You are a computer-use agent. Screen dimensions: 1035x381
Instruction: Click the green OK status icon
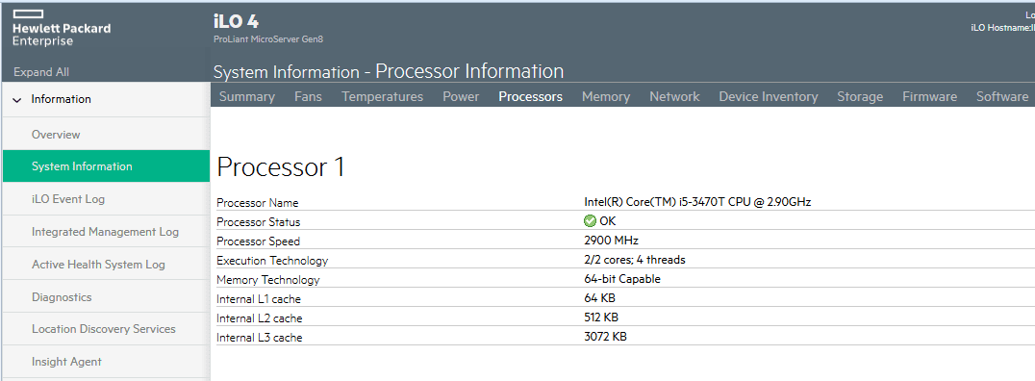click(590, 221)
